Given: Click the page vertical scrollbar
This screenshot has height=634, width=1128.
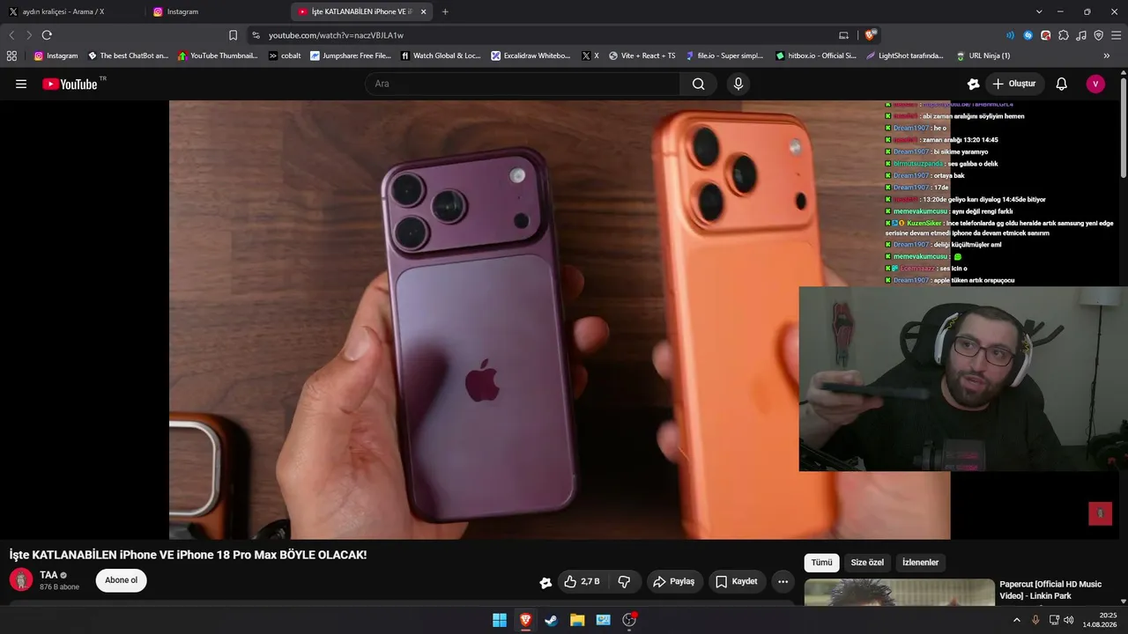Looking at the screenshot, I should coord(1124,128).
